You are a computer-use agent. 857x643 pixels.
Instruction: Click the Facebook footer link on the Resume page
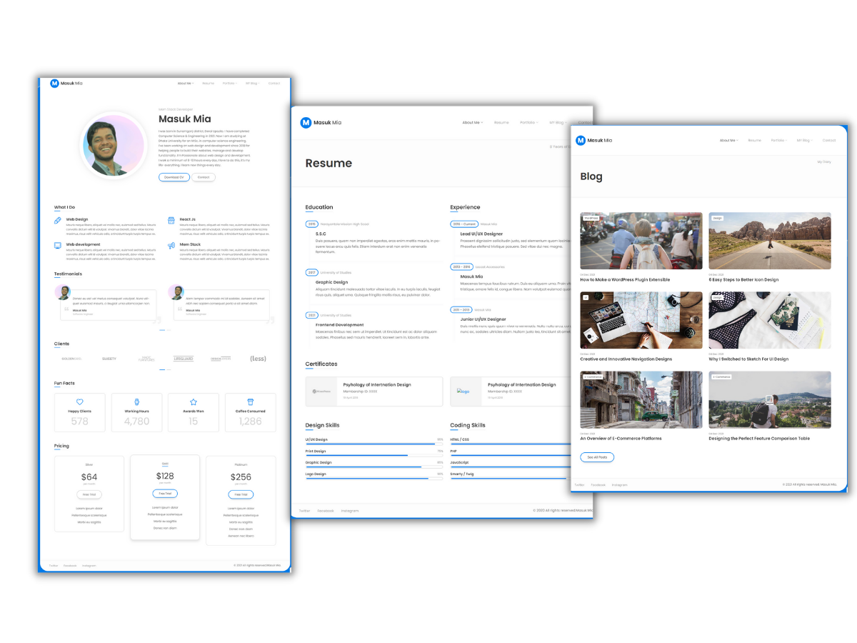[x=326, y=511]
